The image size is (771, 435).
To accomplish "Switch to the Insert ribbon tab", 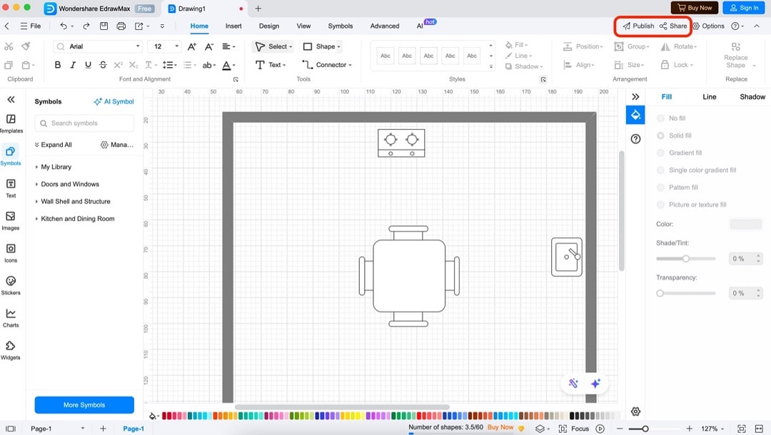I will (x=233, y=26).
